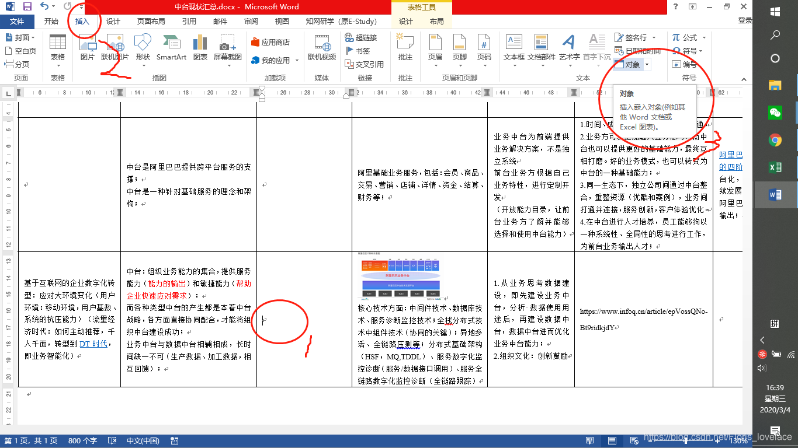Open 联机图片 online pictures
Screen dimensions: 798x448
[x=115, y=47]
